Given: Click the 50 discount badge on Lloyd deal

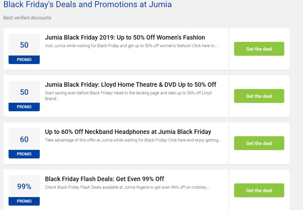Looking at the screenshot, I should pyautogui.click(x=24, y=92).
